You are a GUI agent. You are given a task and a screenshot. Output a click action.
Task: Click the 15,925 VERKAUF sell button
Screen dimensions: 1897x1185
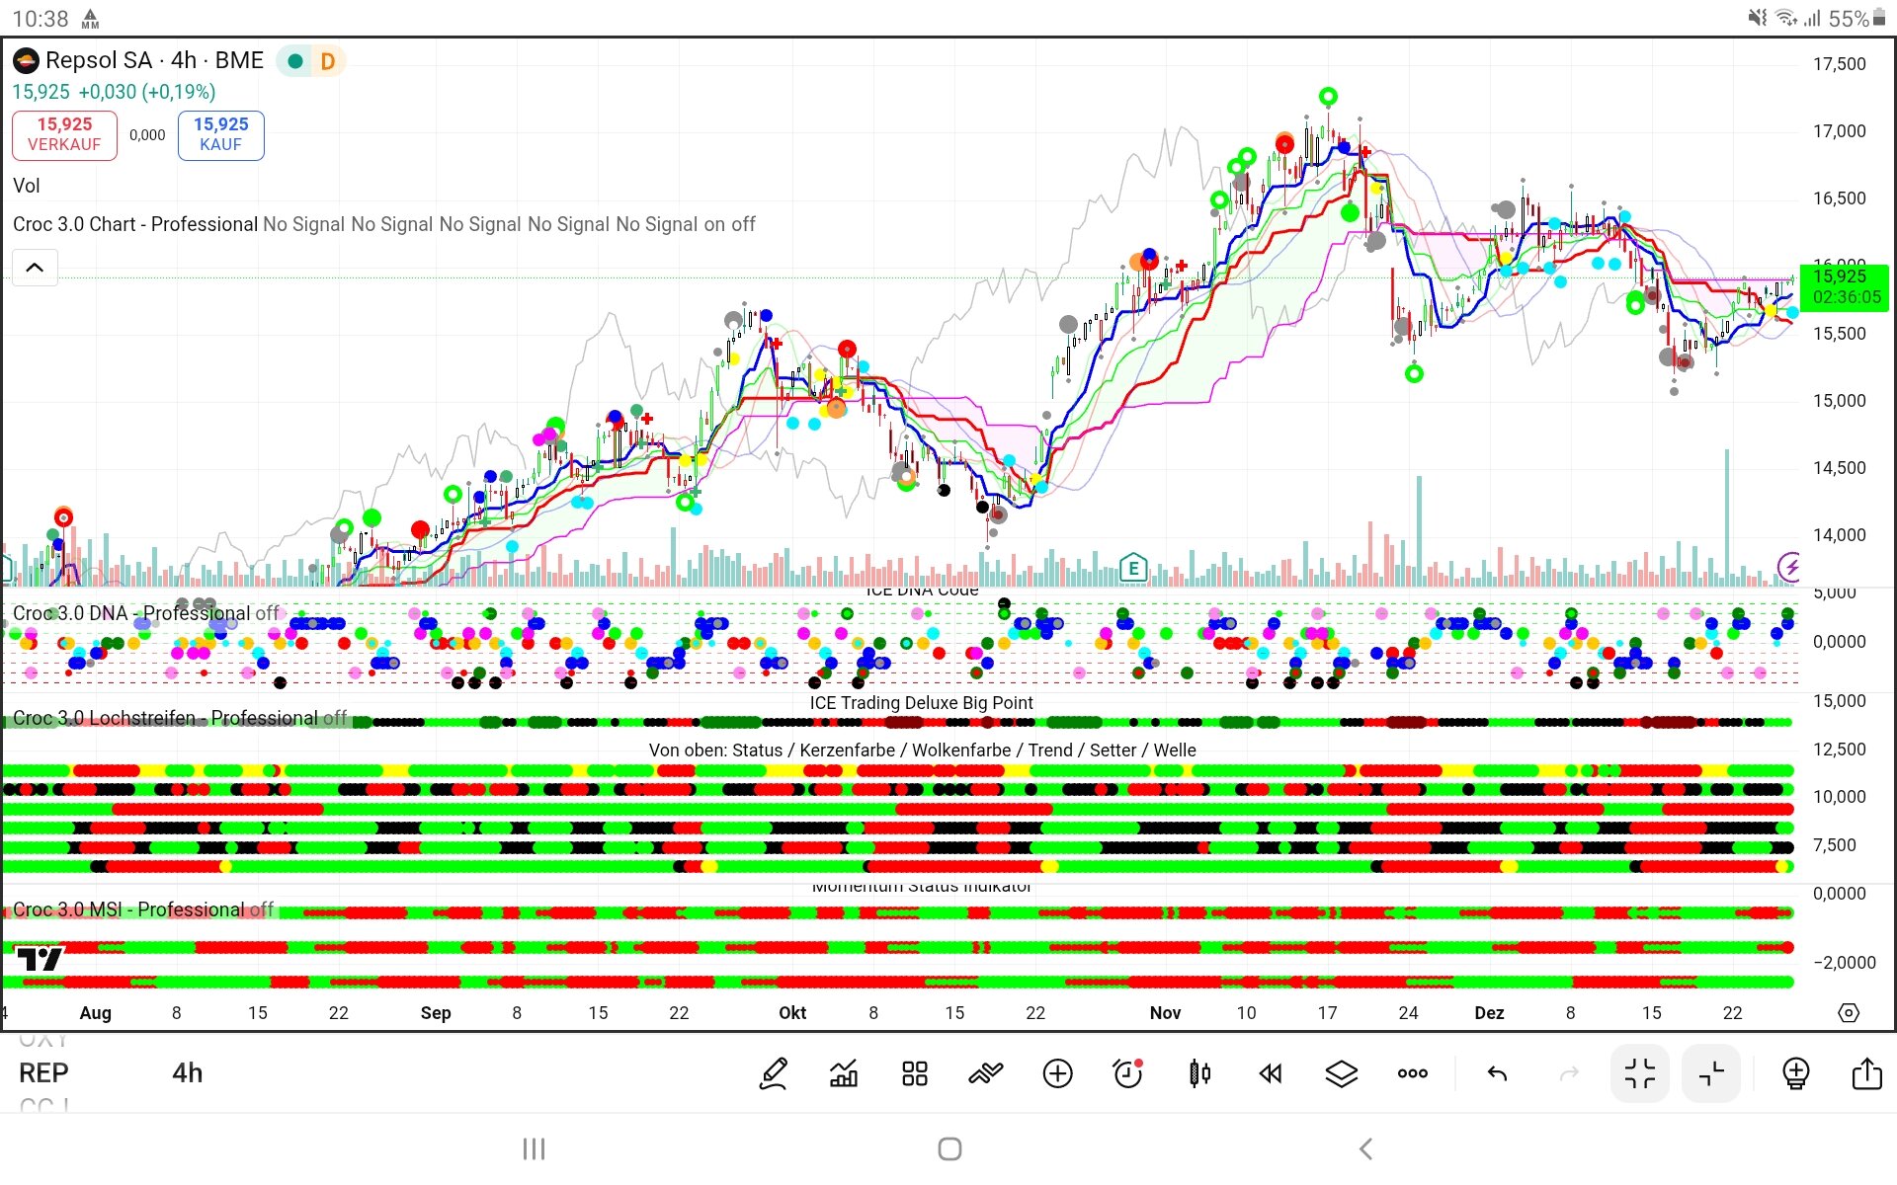64,134
